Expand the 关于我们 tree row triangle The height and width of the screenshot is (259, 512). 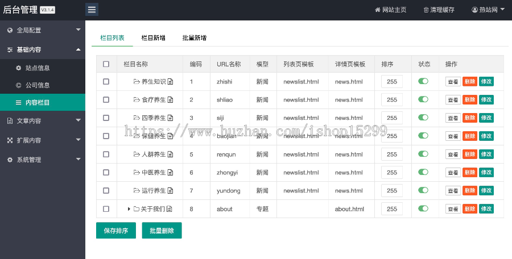(129, 209)
